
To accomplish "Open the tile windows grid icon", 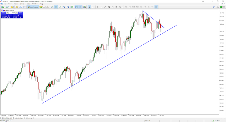I will [72, 7].
